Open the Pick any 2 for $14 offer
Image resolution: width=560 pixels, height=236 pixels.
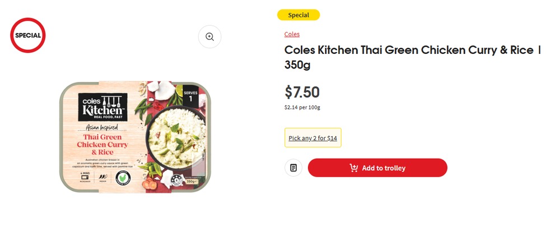click(x=312, y=138)
